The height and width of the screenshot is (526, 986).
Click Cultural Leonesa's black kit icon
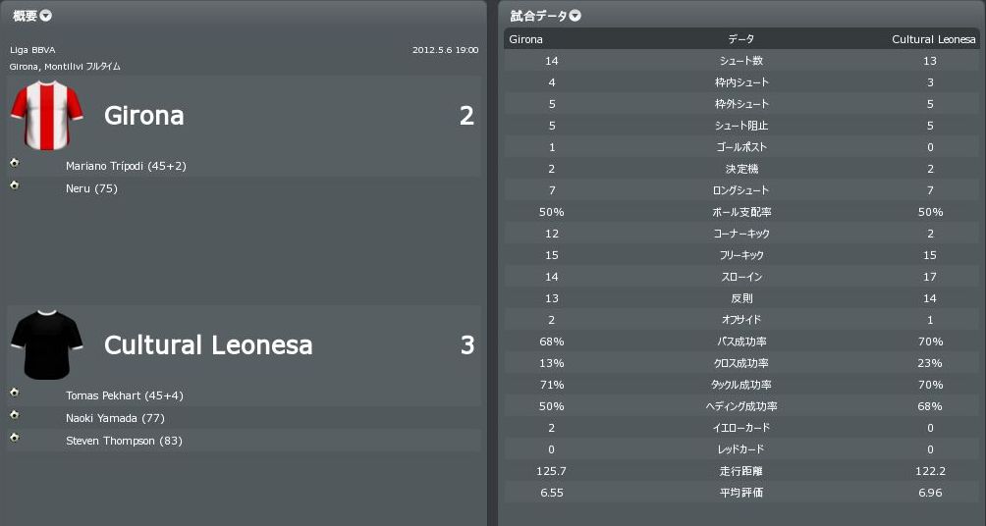point(46,344)
